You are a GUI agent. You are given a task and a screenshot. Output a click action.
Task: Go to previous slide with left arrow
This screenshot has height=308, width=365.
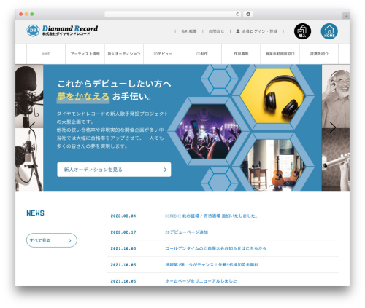tap(32, 127)
